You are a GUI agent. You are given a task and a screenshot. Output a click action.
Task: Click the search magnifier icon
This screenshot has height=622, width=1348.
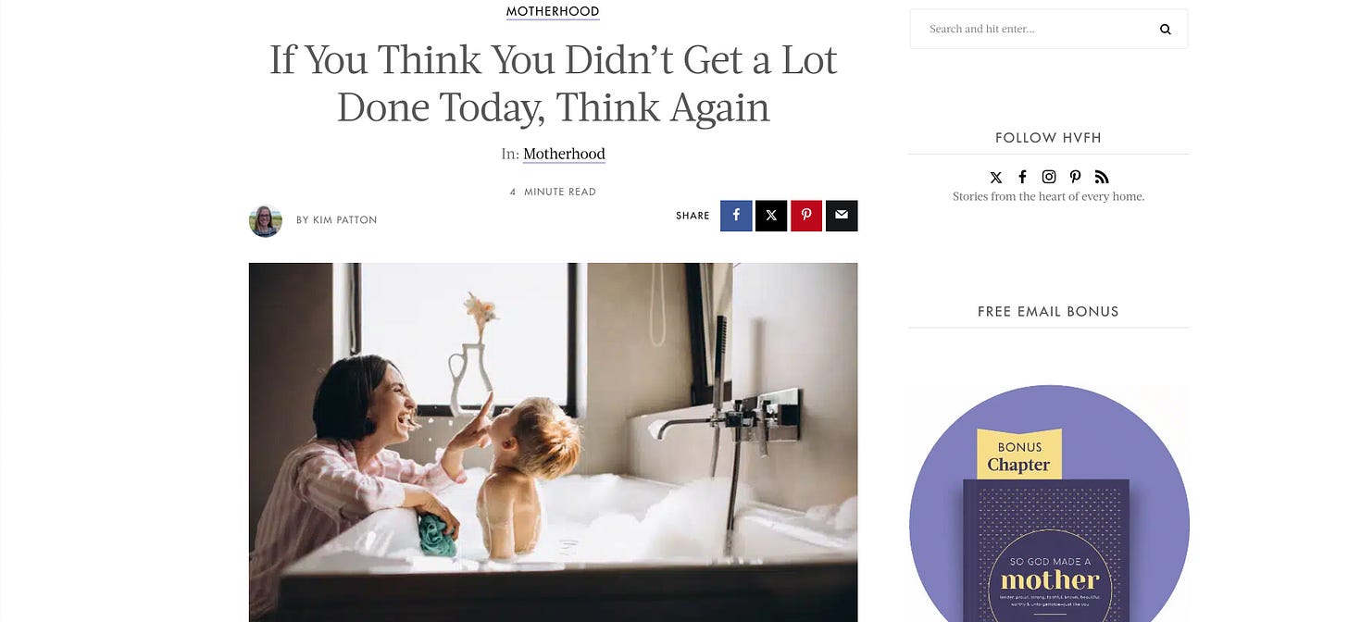(1166, 29)
